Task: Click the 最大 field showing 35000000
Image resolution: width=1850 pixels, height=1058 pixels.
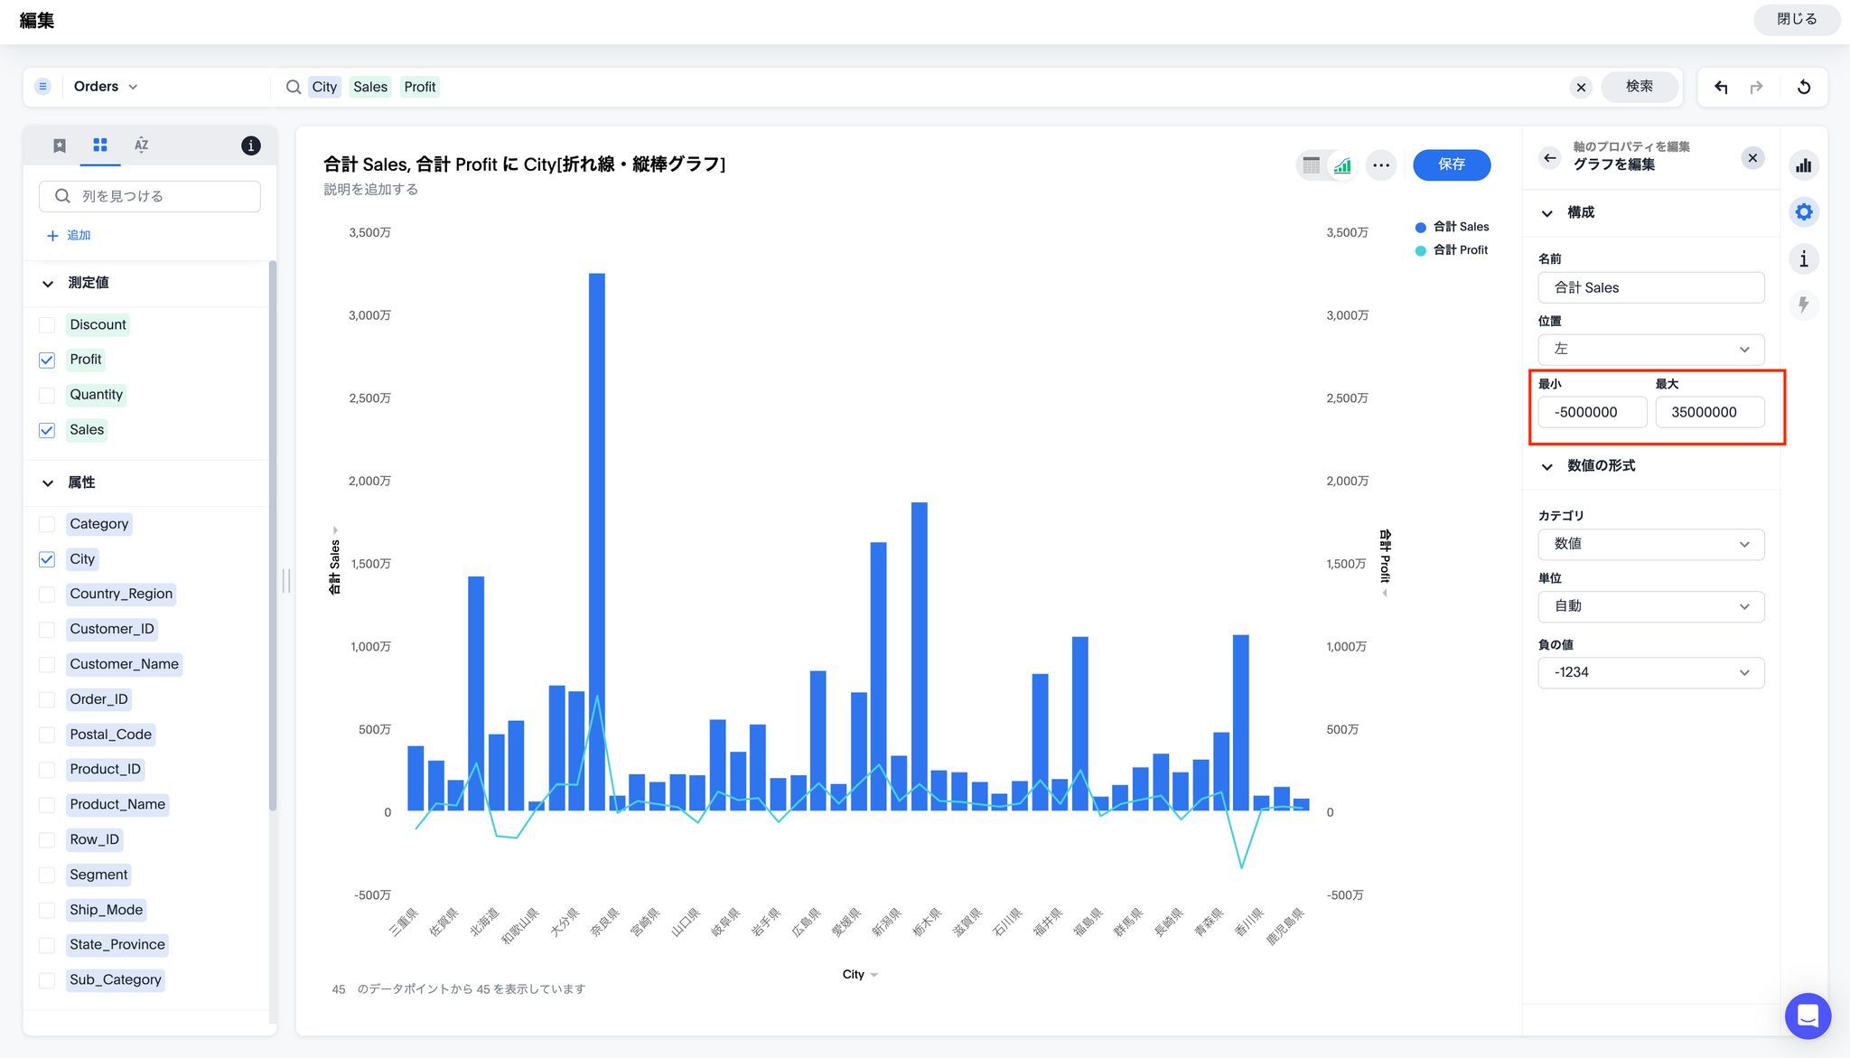Action: tap(1709, 412)
